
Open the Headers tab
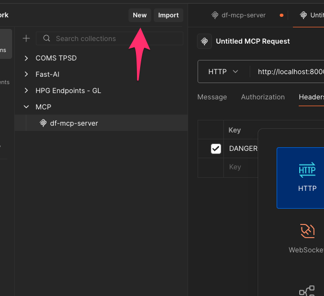[311, 97]
